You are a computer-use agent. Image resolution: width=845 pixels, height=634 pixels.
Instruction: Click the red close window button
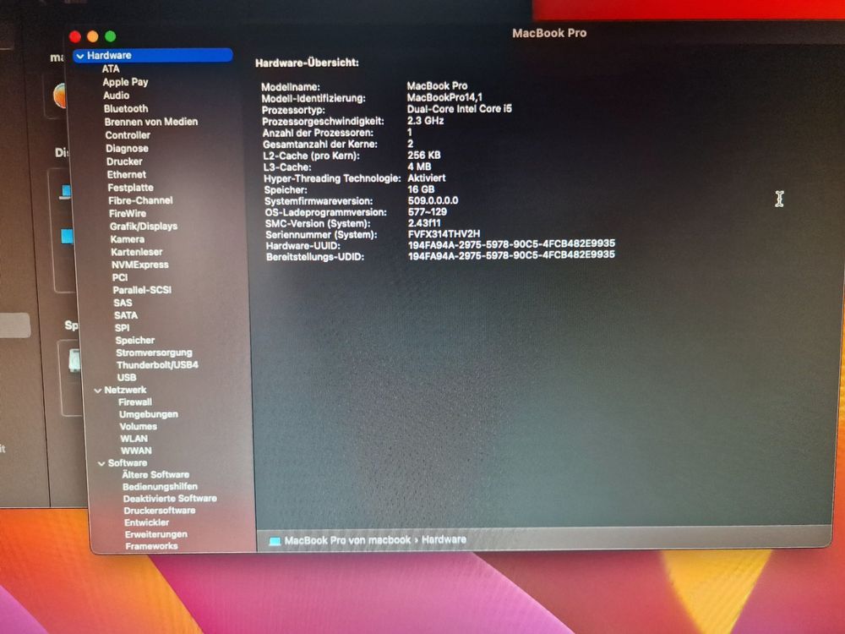[x=75, y=36]
